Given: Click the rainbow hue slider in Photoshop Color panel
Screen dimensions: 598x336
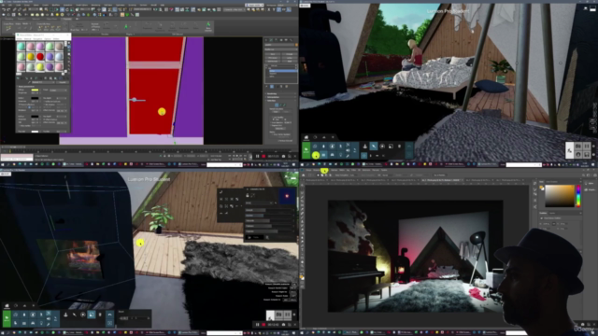Looking at the screenshot, I should coord(578,196).
